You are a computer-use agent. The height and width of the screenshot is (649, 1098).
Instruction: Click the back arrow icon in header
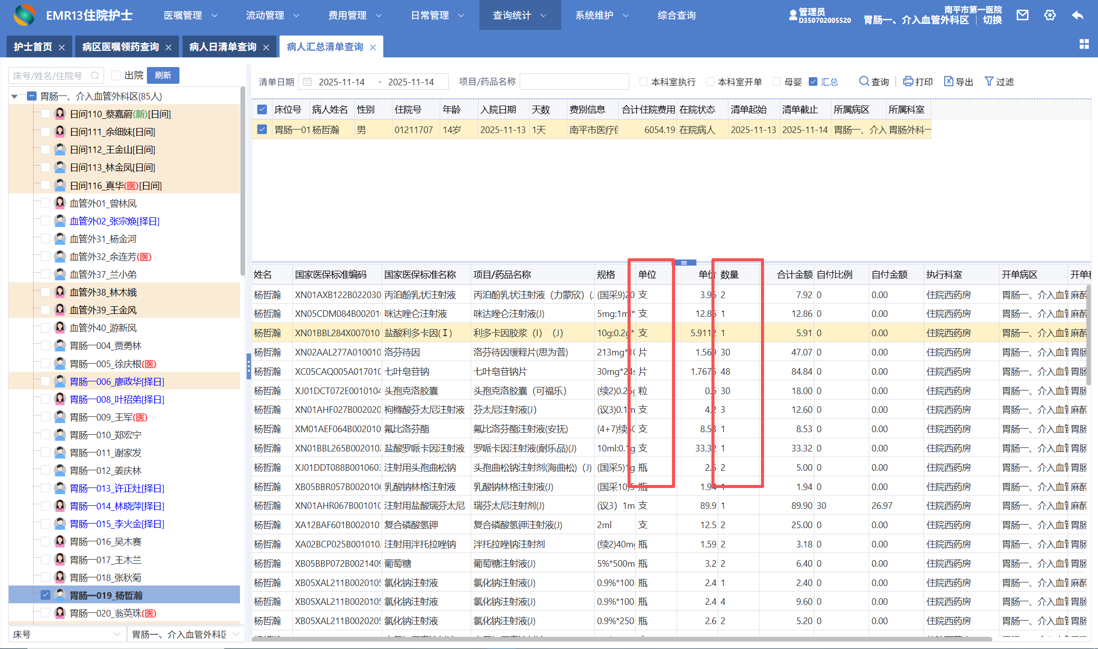tap(1077, 15)
